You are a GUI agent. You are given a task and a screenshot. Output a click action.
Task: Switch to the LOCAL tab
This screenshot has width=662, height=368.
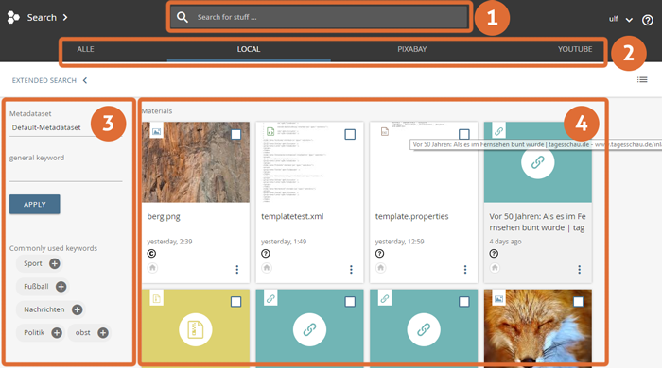pos(249,49)
